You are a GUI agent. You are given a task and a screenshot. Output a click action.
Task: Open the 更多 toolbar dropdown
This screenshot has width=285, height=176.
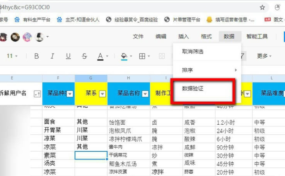[264, 56]
